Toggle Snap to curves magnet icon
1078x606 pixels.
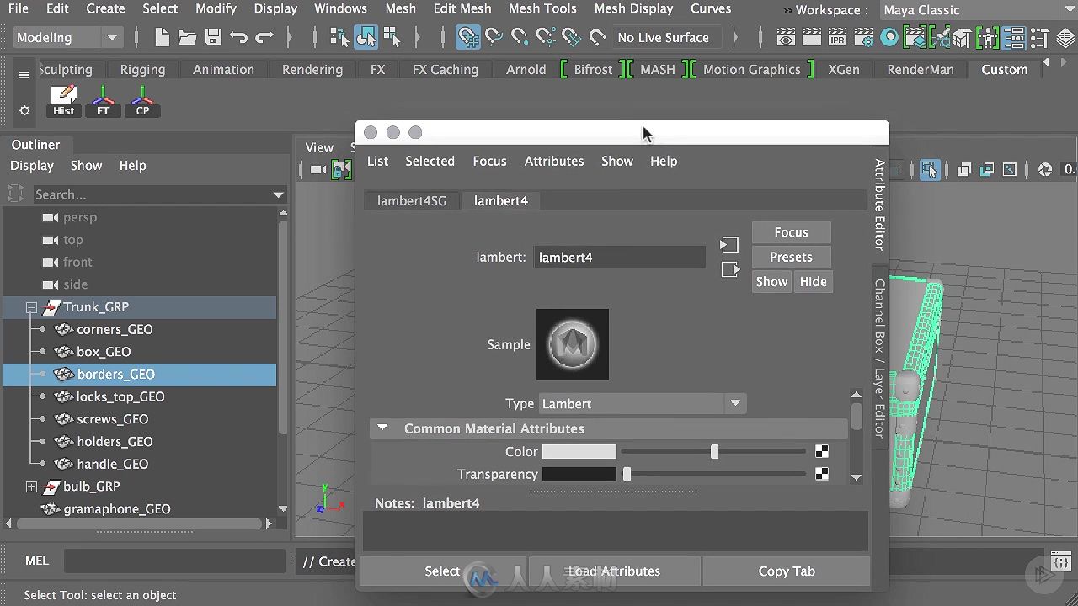tap(494, 37)
